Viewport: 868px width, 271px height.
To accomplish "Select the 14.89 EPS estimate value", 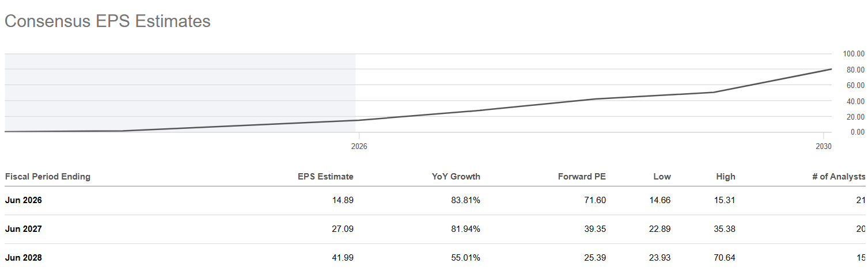I will pyautogui.click(x=343, y=200).
